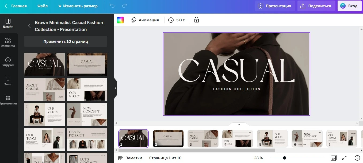Select the Text tool in sidebar
The width and height of the screenshot is (363, 163).
pos(8,81)
